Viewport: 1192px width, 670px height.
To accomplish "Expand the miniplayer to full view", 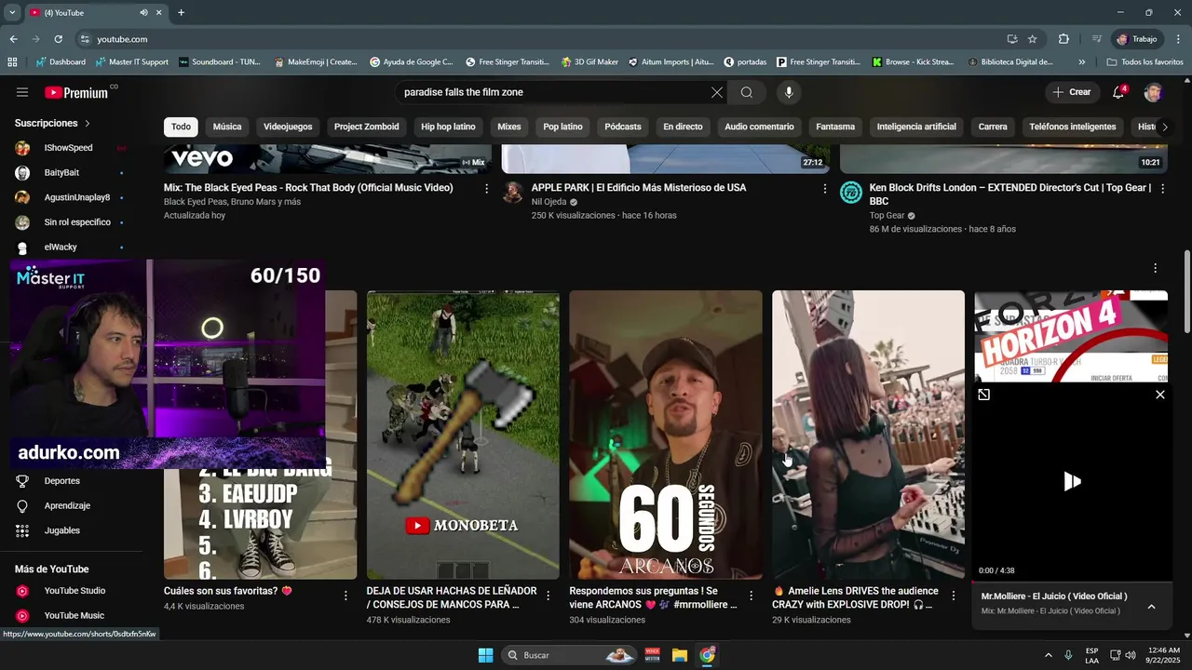I will (983, 395).
